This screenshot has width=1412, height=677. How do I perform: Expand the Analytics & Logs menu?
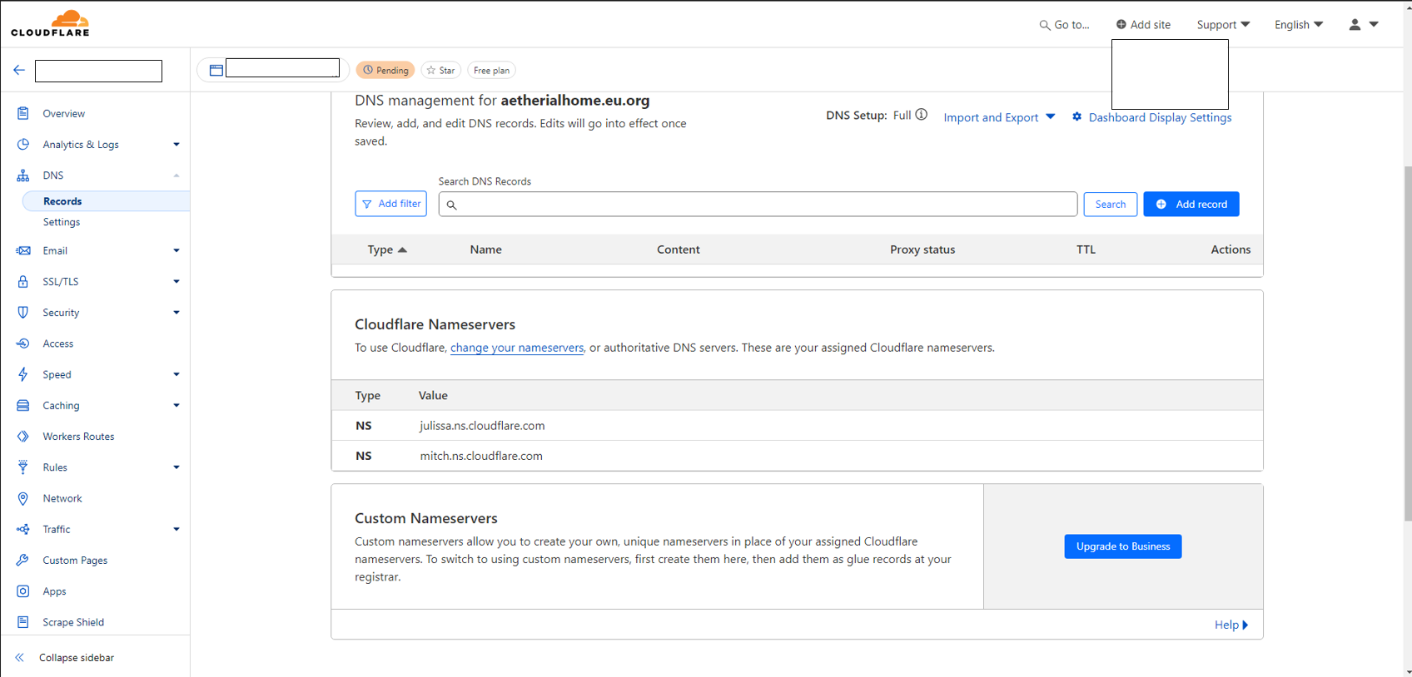tap(176, 144)
